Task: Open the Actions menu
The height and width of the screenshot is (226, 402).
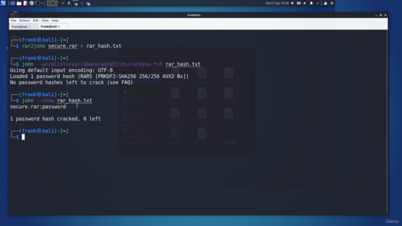Action: (x=24, y=21)
